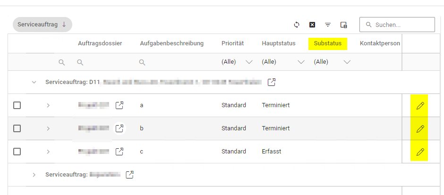This screenshot has width=444, height=195.
Task: Check the checkbox for row 'b'
Action: 17,128
